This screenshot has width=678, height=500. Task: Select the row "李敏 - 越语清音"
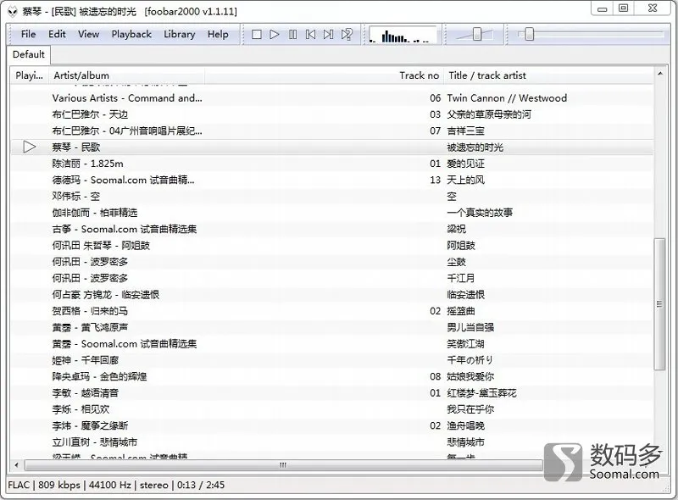click(x=332, y=392)
